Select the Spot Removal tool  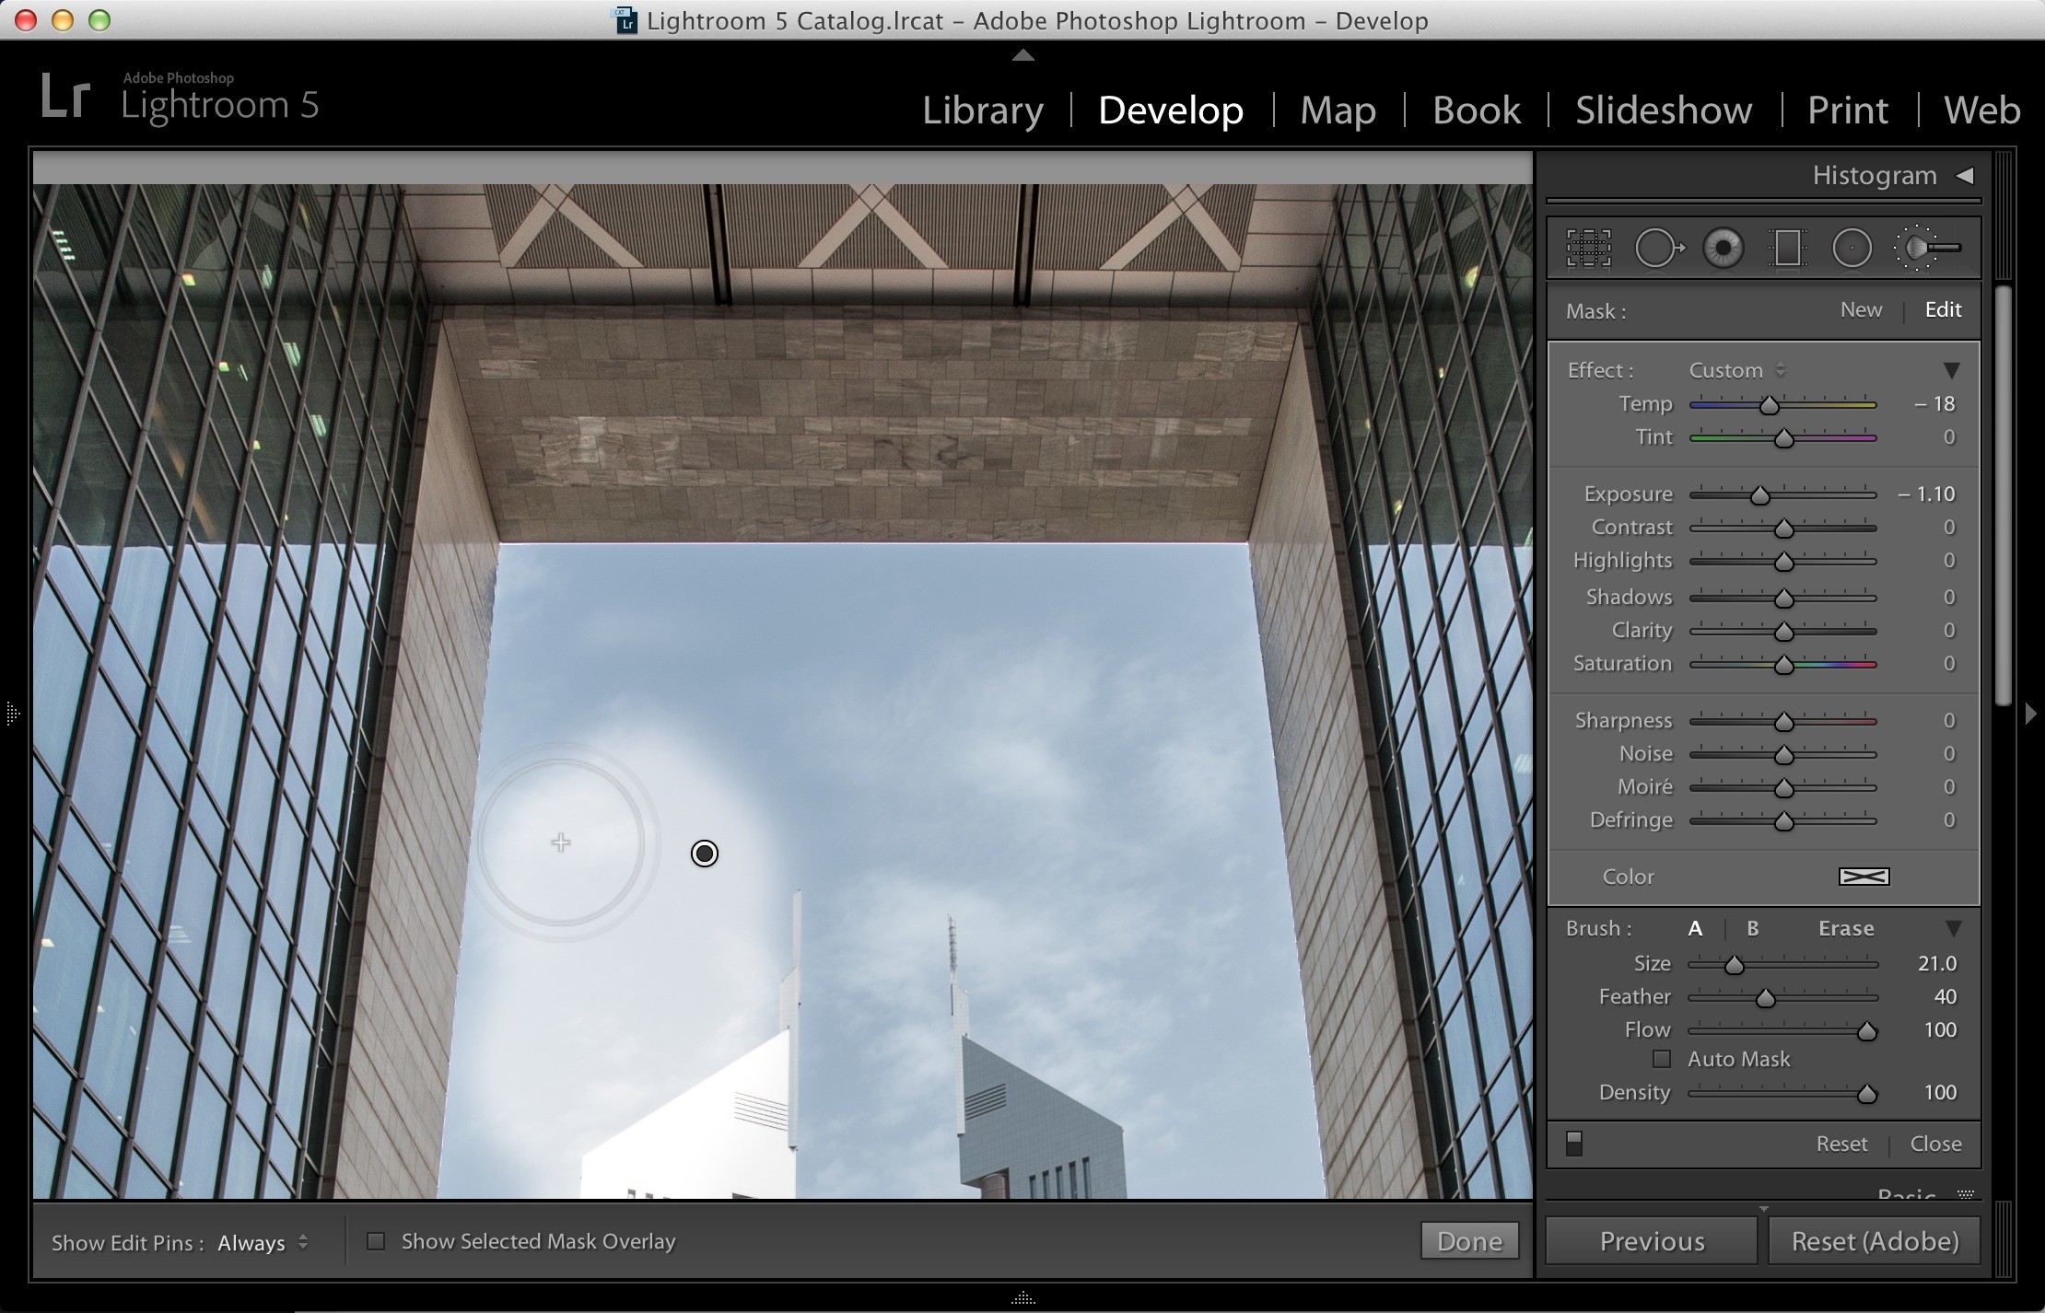coord(1659,249)
